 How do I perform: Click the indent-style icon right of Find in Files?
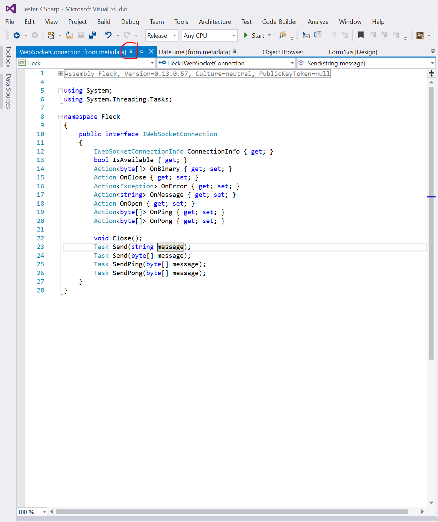pyautogui.click(x=306, y=35)
